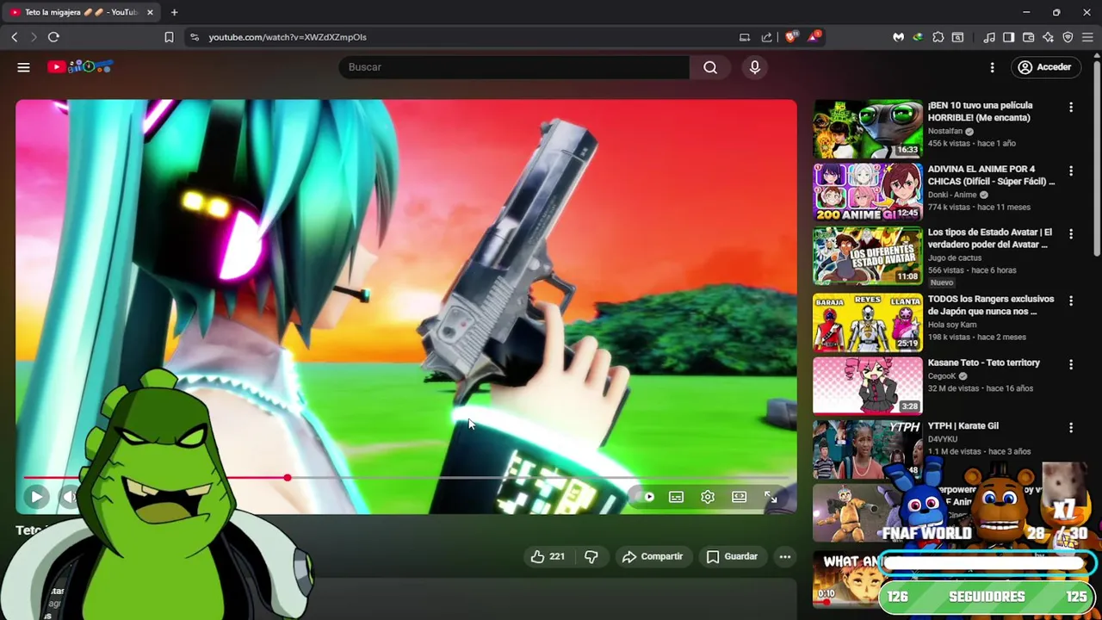Screen dimensions: 1102x620
Task: Open title ADIVINA EL ANIME POR 4 CHICAS
Action: tap(990, 175)
